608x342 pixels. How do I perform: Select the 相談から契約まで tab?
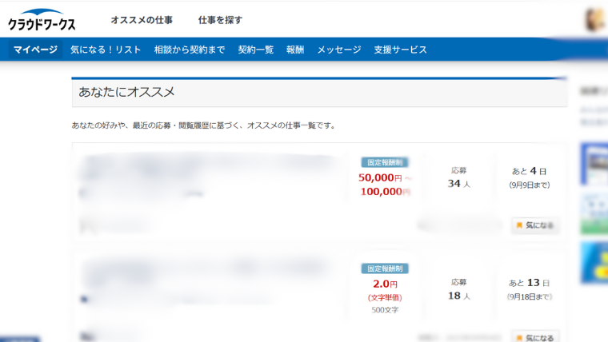[x=190, y=50]
